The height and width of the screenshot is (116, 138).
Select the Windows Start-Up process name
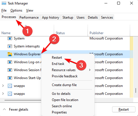[x=27, y=78]
